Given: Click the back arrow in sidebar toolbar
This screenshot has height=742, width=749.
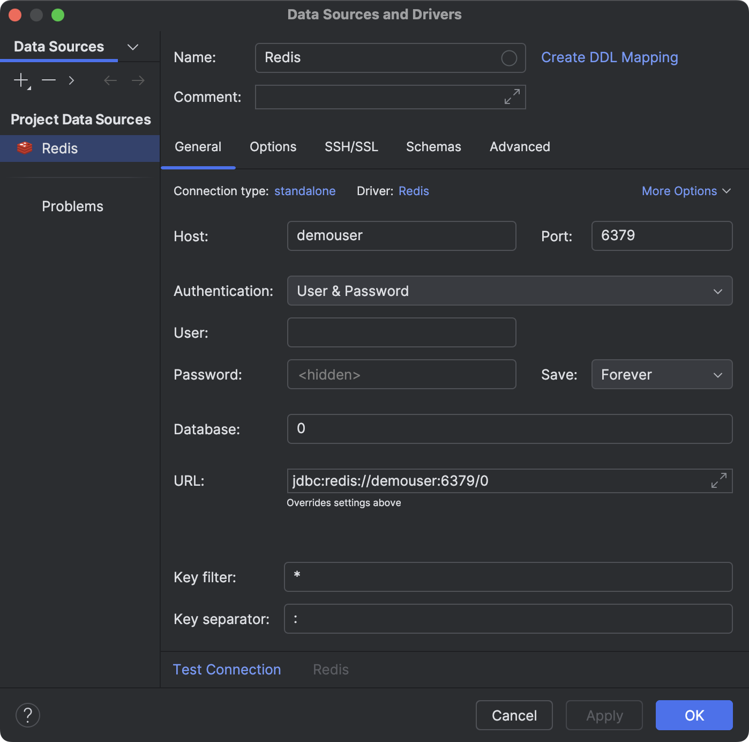Looking at the screenshot, I should (110, 80).
